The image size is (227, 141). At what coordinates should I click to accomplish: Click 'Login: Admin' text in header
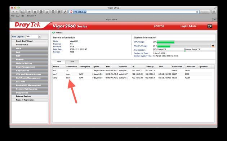click(x=188, y=26)
